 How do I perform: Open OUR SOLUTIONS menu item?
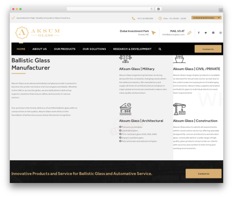(x=94, y=49)
